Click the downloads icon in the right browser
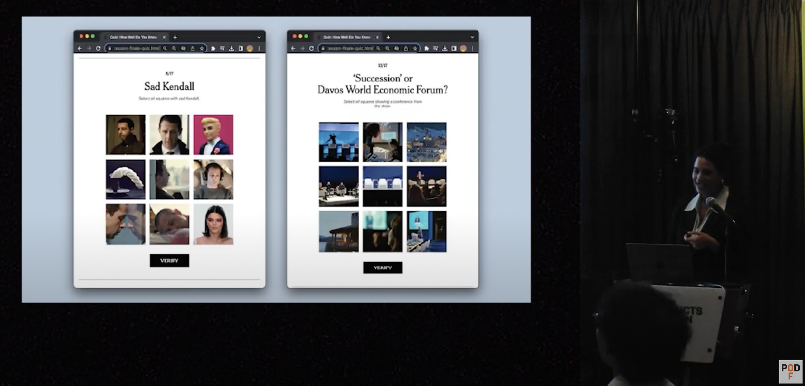This screenshot has width=805, height=386. [x=445, y=48]
